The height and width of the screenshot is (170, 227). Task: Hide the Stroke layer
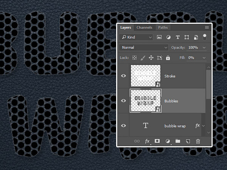[123, 76]
